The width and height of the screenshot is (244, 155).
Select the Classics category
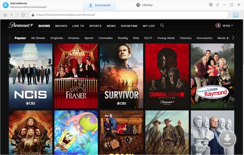point(185,38)
